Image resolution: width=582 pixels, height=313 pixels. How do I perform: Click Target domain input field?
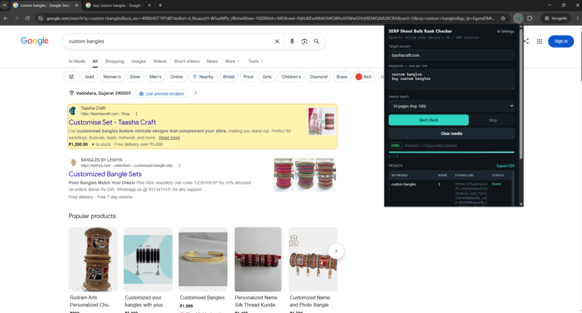(x=451, y=55)
